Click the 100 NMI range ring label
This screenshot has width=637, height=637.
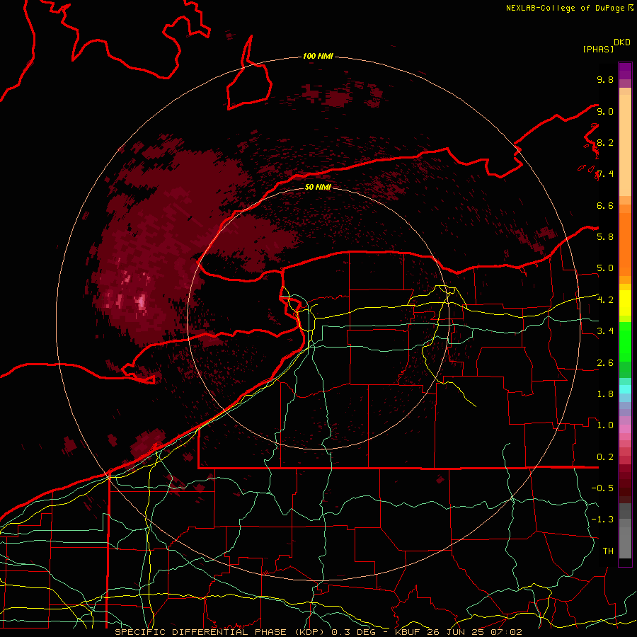(x=318, y=56)
